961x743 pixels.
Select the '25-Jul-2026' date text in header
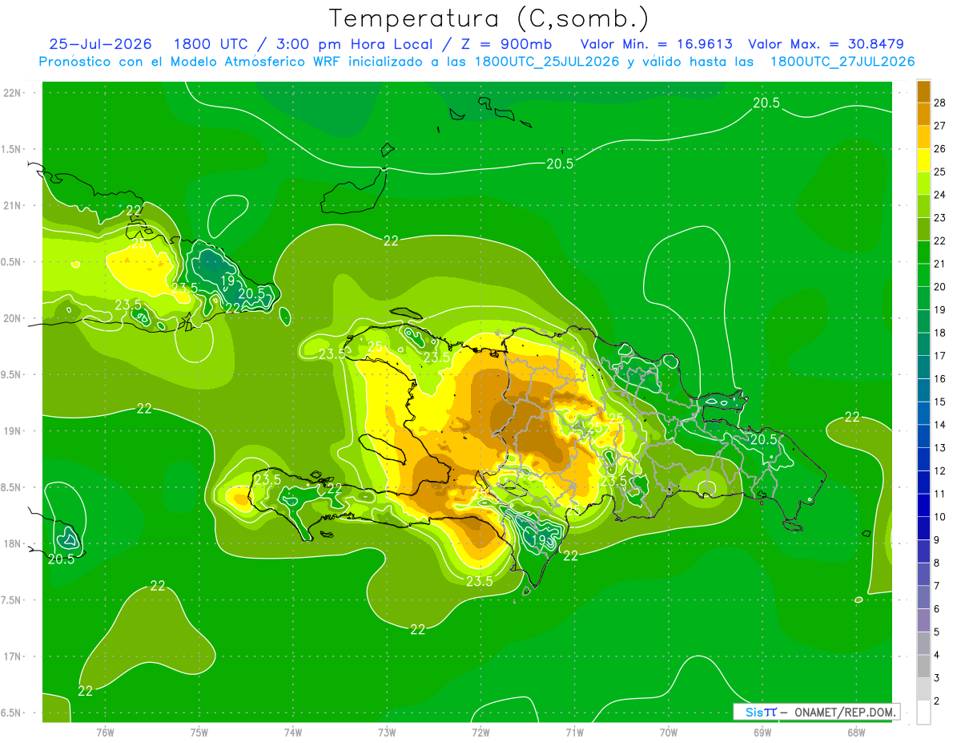pos(103,44)
